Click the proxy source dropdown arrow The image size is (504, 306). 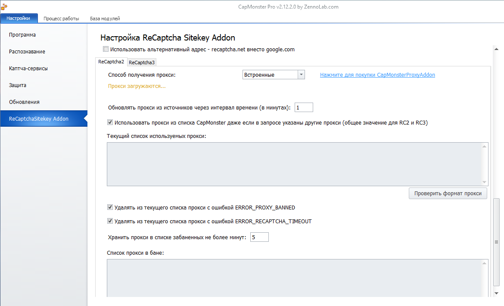click(301, 75)
